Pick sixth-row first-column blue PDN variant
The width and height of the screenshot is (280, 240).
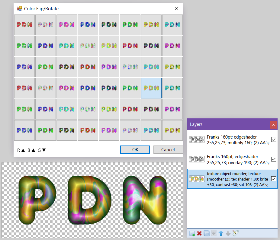(24, 130)
